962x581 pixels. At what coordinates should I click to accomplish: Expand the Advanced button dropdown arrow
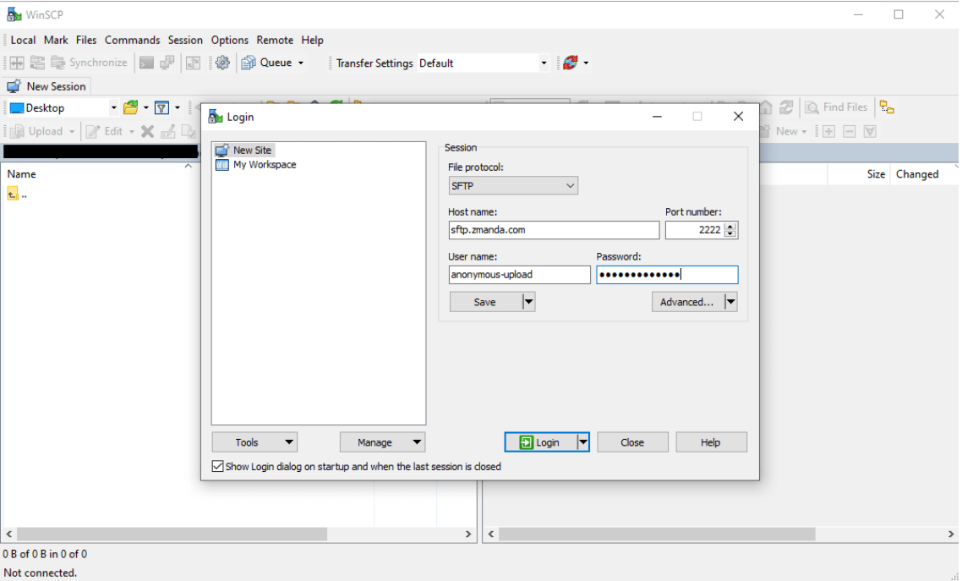(x=730, y=302)
